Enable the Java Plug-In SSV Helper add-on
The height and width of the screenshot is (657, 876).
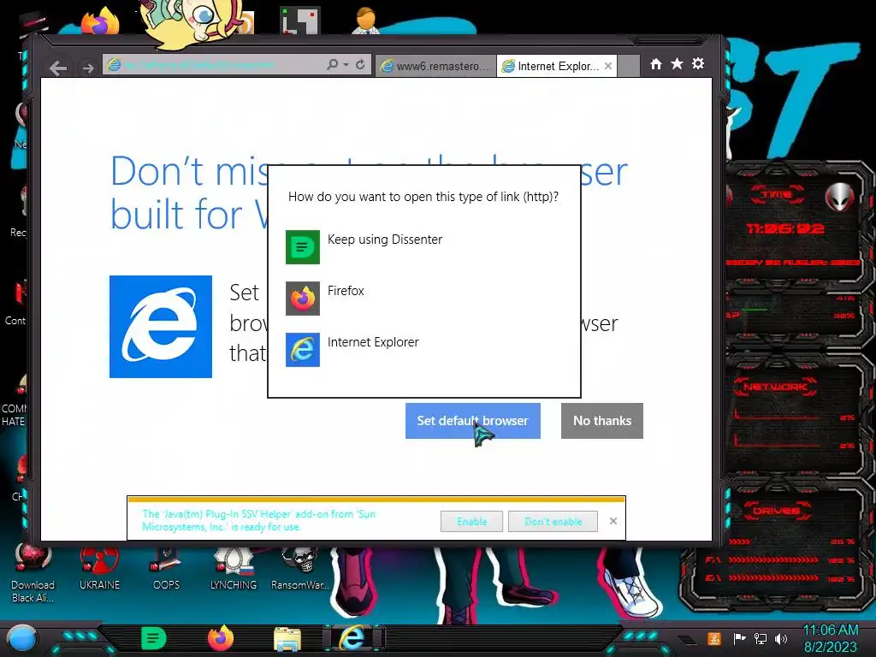pyautogui.click(x=471, y=521)
